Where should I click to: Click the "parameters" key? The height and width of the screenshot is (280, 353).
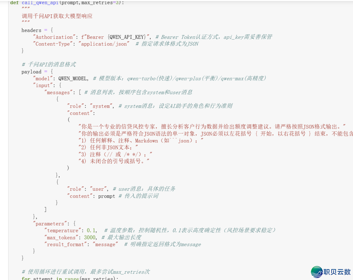tap(50, 224)
